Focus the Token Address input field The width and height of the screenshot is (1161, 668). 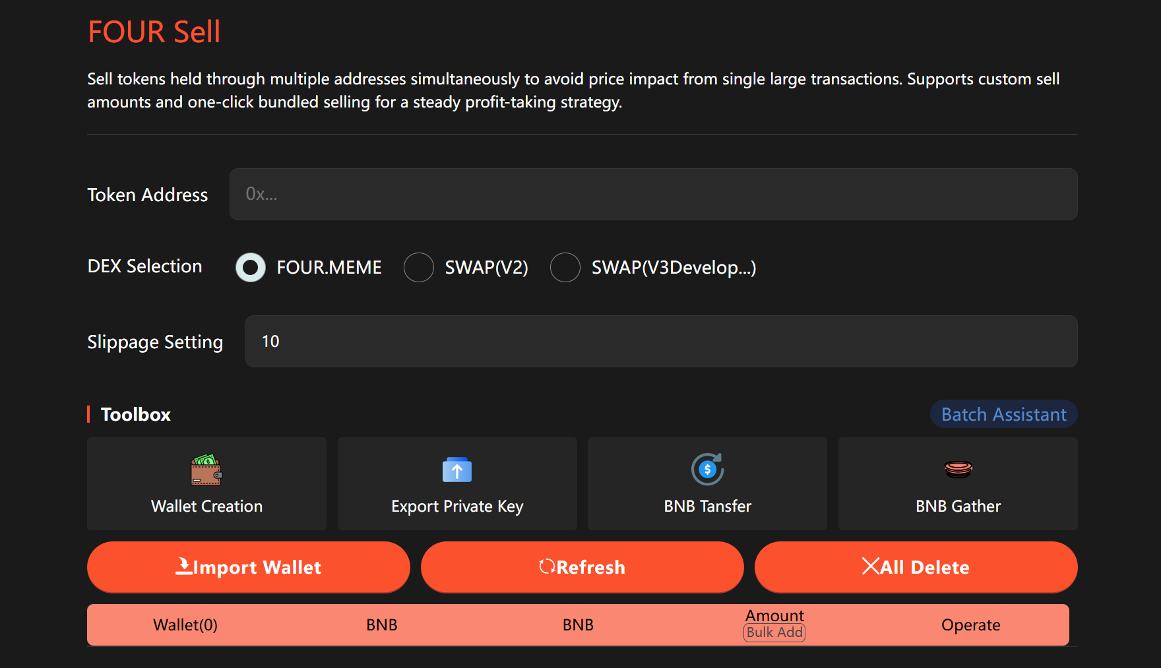(x=653, y=194)
